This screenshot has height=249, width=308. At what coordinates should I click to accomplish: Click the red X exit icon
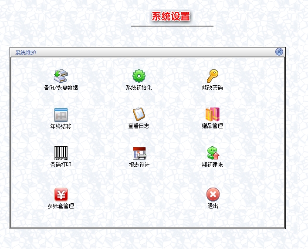pos(213,194)
